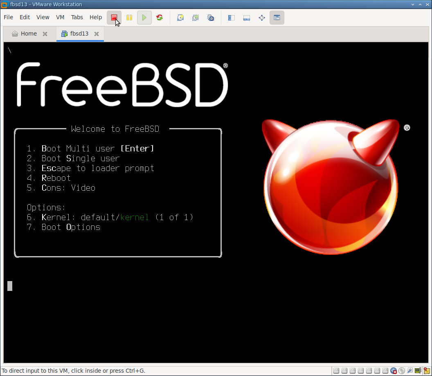Enter full screen mode
This screenshot has width=432, height=376.
click(262, 18)
